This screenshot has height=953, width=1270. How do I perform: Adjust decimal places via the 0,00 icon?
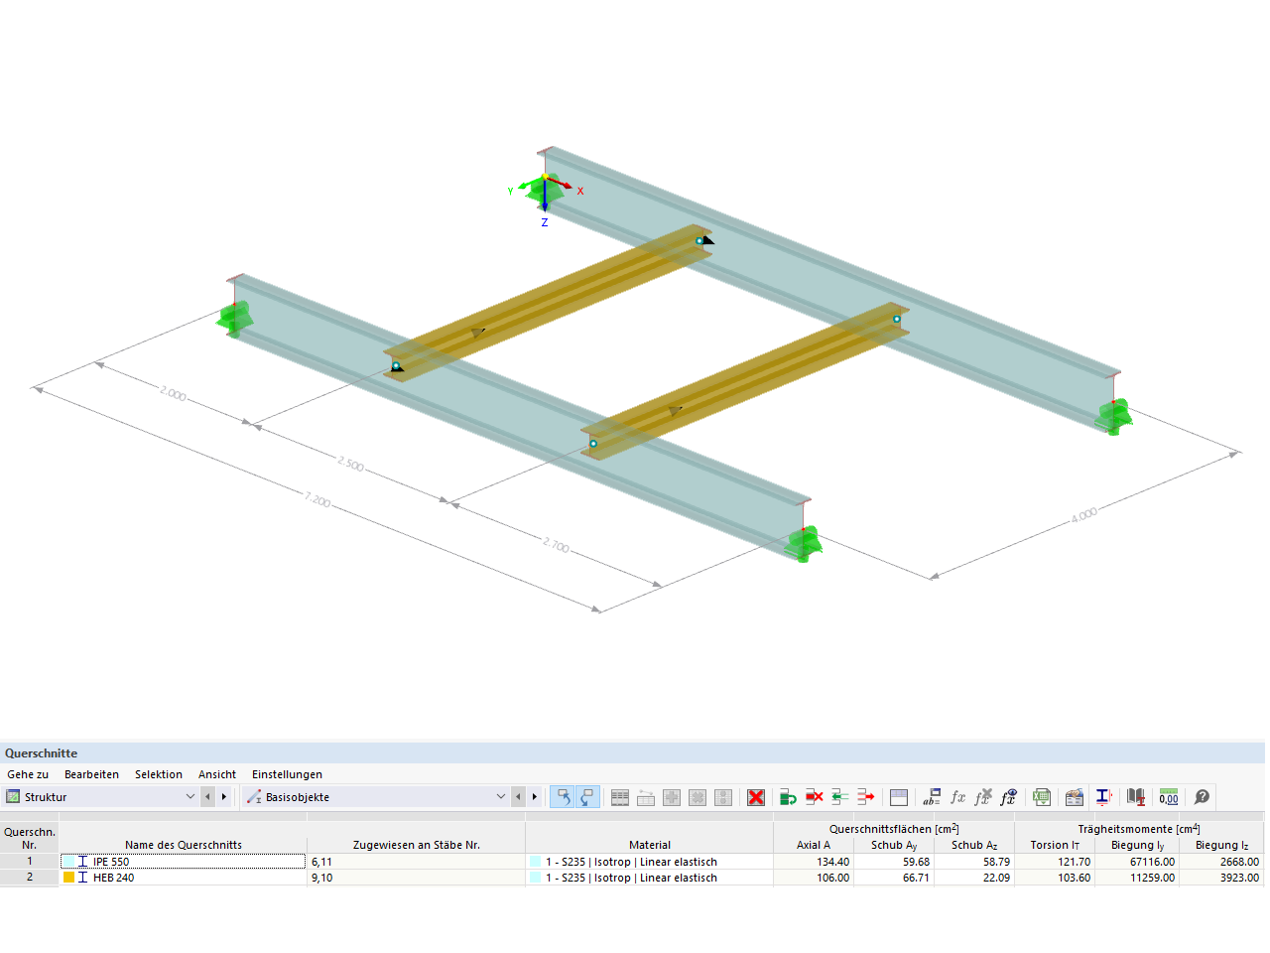pos(1168,796)
